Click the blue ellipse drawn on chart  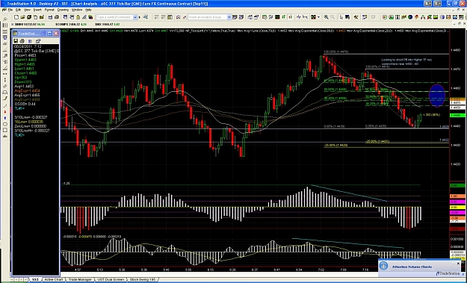[437, 96]
